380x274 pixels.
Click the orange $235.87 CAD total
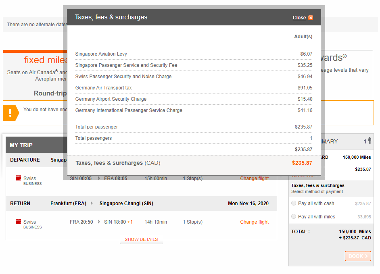tap(302, 163)
